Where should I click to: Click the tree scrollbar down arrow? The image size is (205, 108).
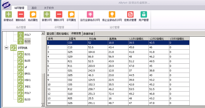pyautogui.click(x=43, y=105)
